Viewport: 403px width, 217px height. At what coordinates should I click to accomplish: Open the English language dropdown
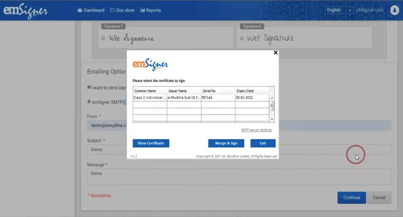pos(339,10)
